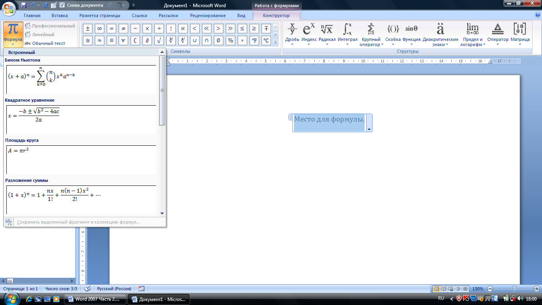
Task: Insert division sign ÷
Action: tap(159, 28)
